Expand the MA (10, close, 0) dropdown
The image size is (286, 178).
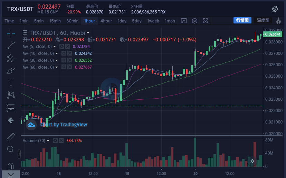point(57,53)
